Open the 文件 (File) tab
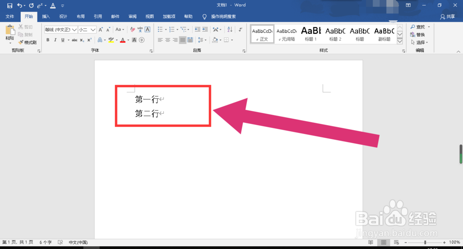 point(10,17)
